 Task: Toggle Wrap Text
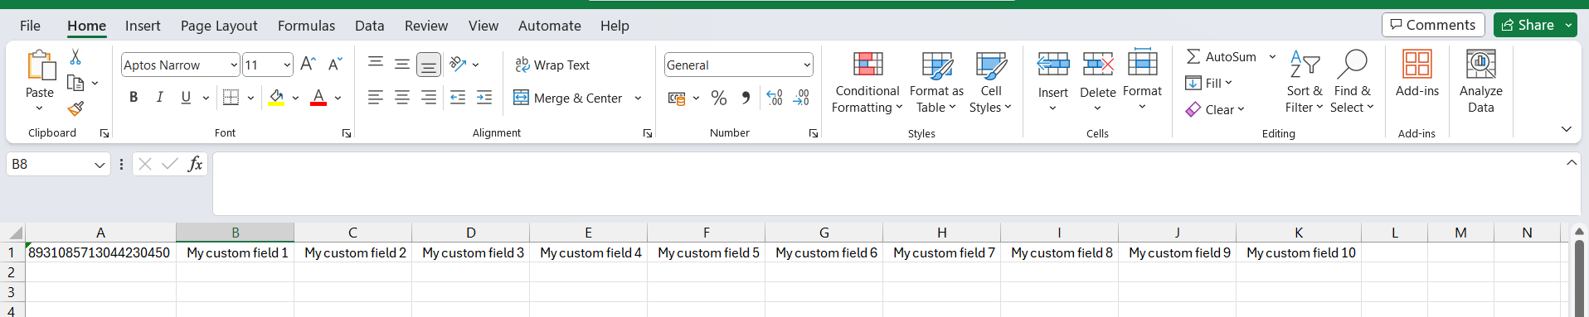click(x=552, y=65)
